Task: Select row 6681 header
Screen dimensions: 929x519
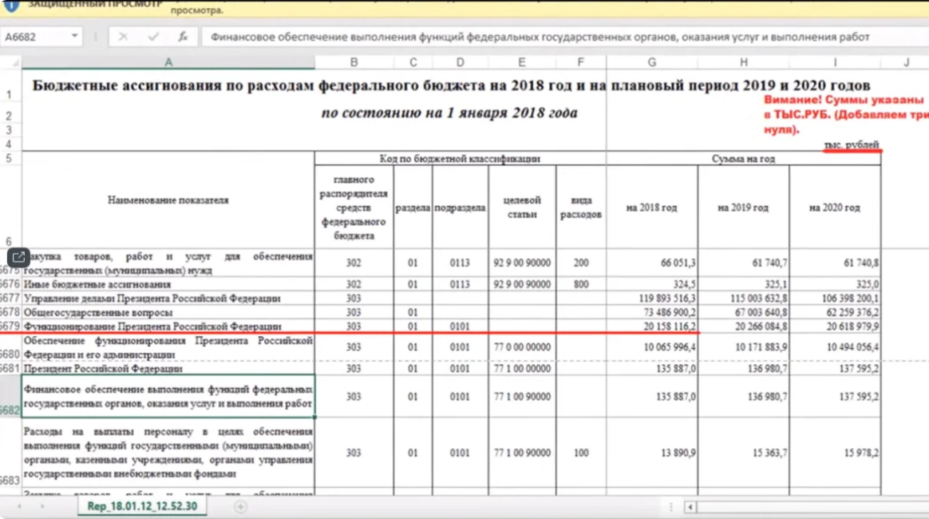Action: pos(10,368)
